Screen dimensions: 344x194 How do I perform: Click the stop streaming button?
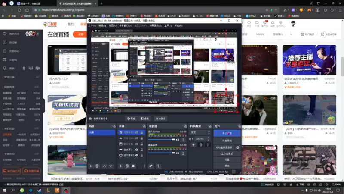tap(227, 133)
